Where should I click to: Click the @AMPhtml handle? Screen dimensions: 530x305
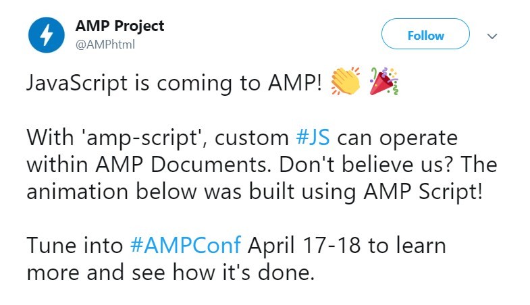[105, 45]
